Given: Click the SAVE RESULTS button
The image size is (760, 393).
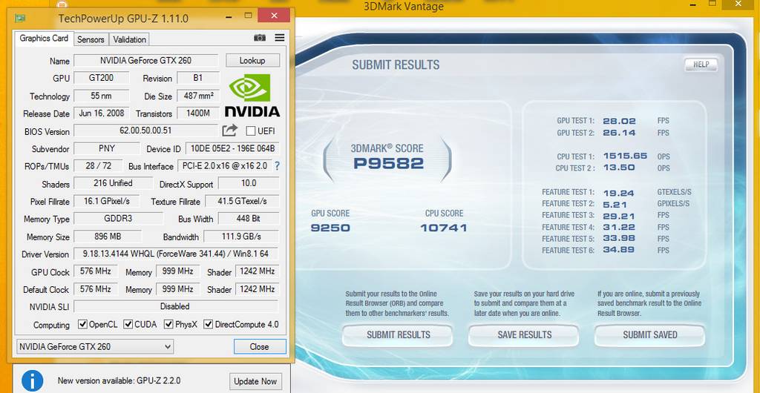Looking at the screenshot, I should click(525, 335).
